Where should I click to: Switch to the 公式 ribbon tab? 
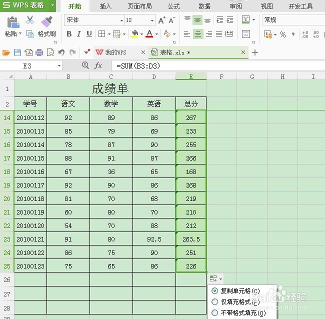tap(173, 6)
